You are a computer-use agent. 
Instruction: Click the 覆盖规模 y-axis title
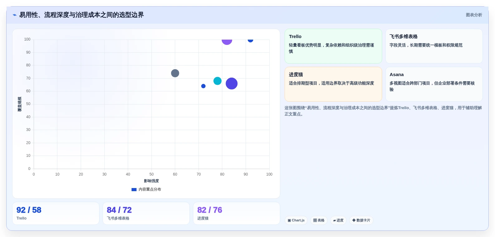(x=20, y=104)
